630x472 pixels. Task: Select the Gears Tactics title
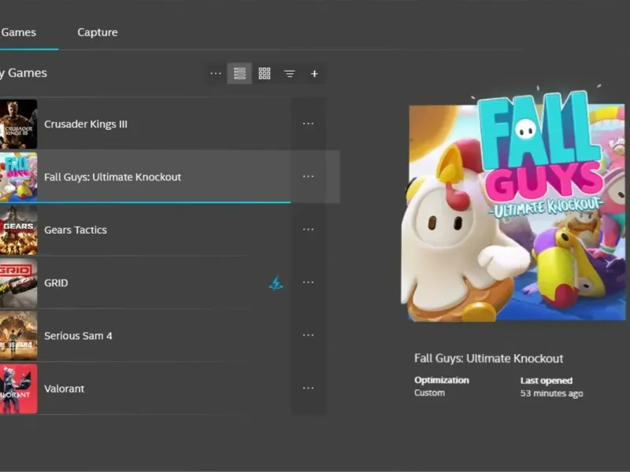pyautogui.click(x=76, y=230)
